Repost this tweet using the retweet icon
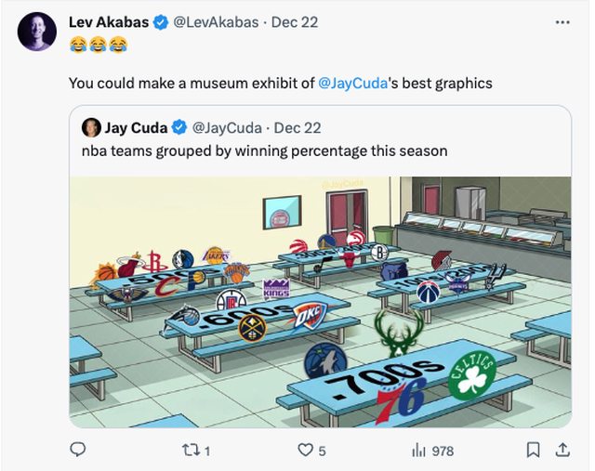This screenshot has width=595, height=471. coord(191,451)
